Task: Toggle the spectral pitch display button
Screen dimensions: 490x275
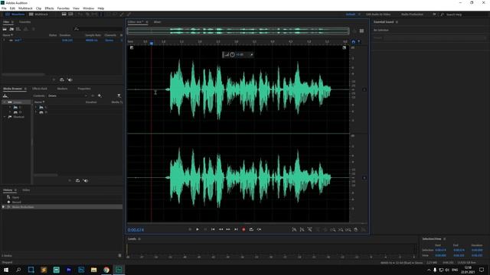Action: coord(71,15)
